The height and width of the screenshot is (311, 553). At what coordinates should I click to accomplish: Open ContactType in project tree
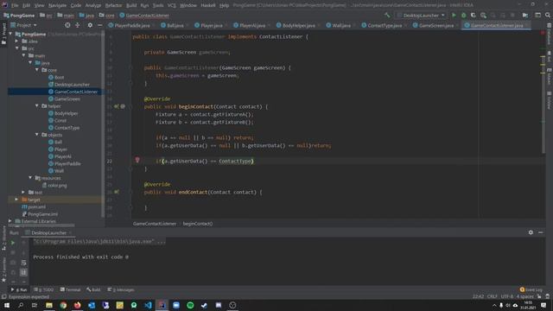coord(67,128)
